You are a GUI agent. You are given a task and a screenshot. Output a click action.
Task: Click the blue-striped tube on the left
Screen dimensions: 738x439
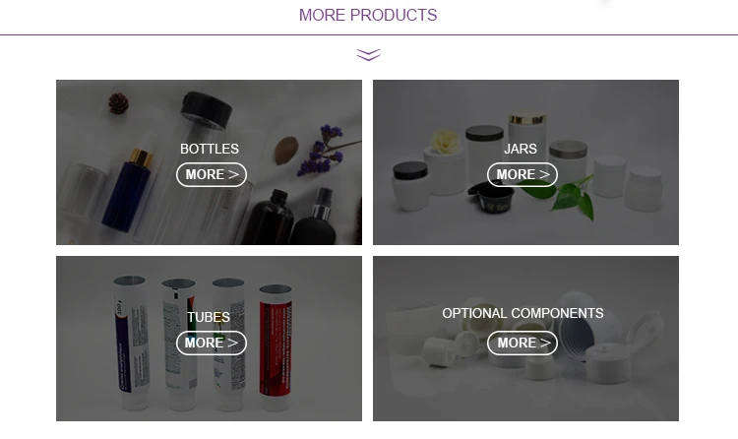[131, 342]
